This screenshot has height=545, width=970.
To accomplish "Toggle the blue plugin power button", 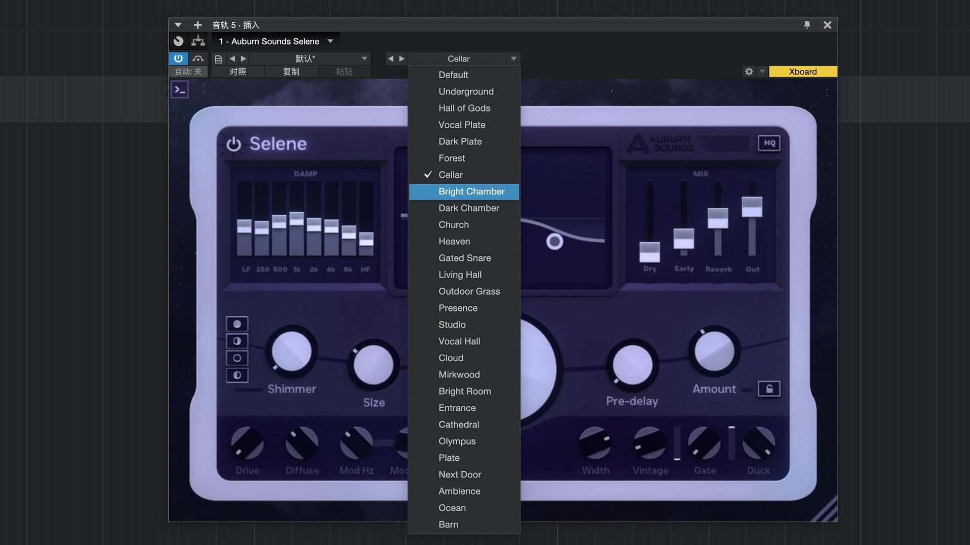I will tap(178, 59).
